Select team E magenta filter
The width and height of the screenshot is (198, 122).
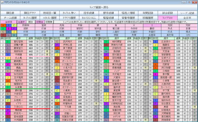pos(9,29)
